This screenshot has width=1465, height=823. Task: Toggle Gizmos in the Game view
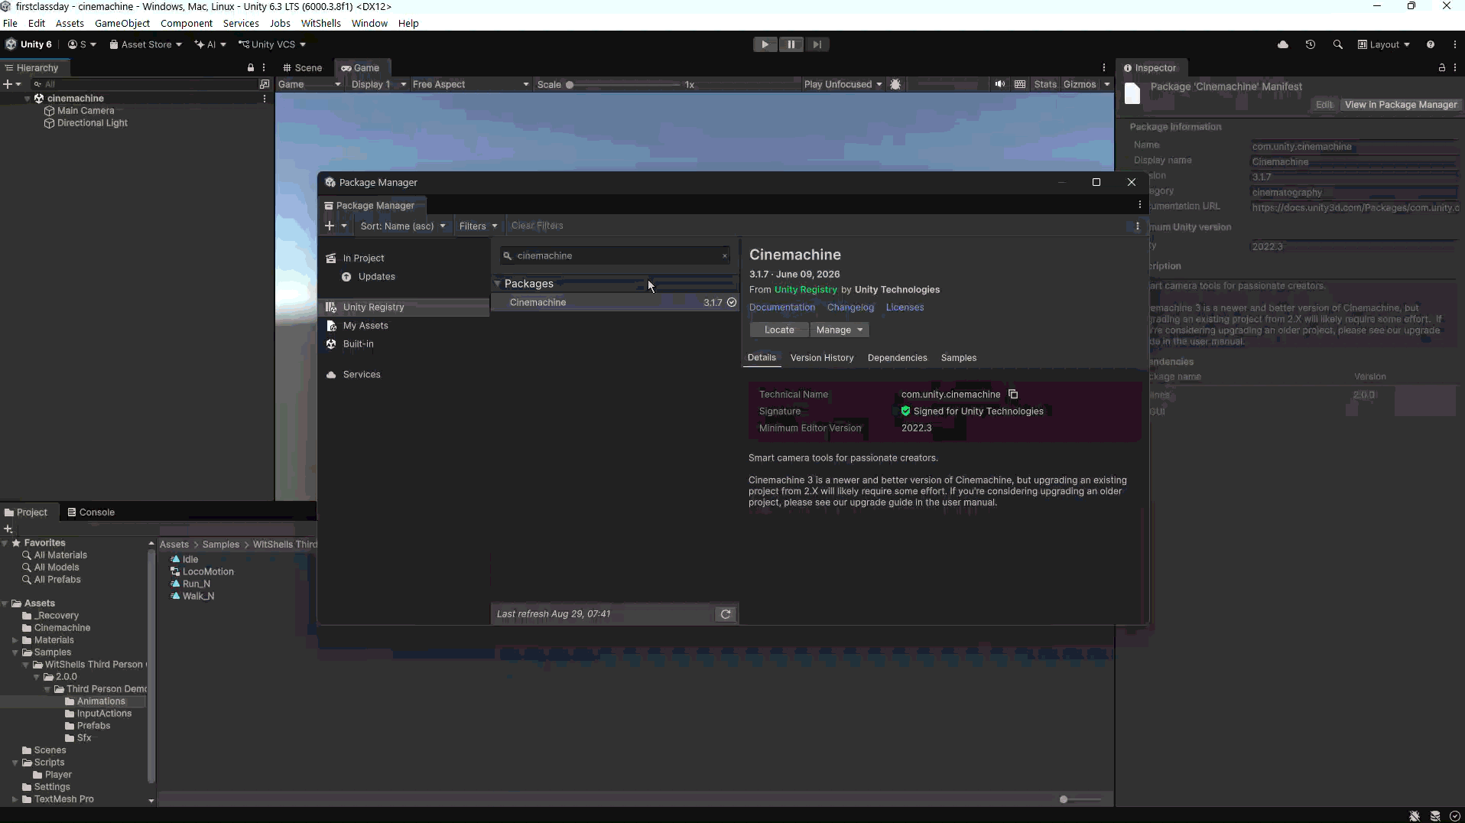pyautogui.click(x=1080, y=84)
